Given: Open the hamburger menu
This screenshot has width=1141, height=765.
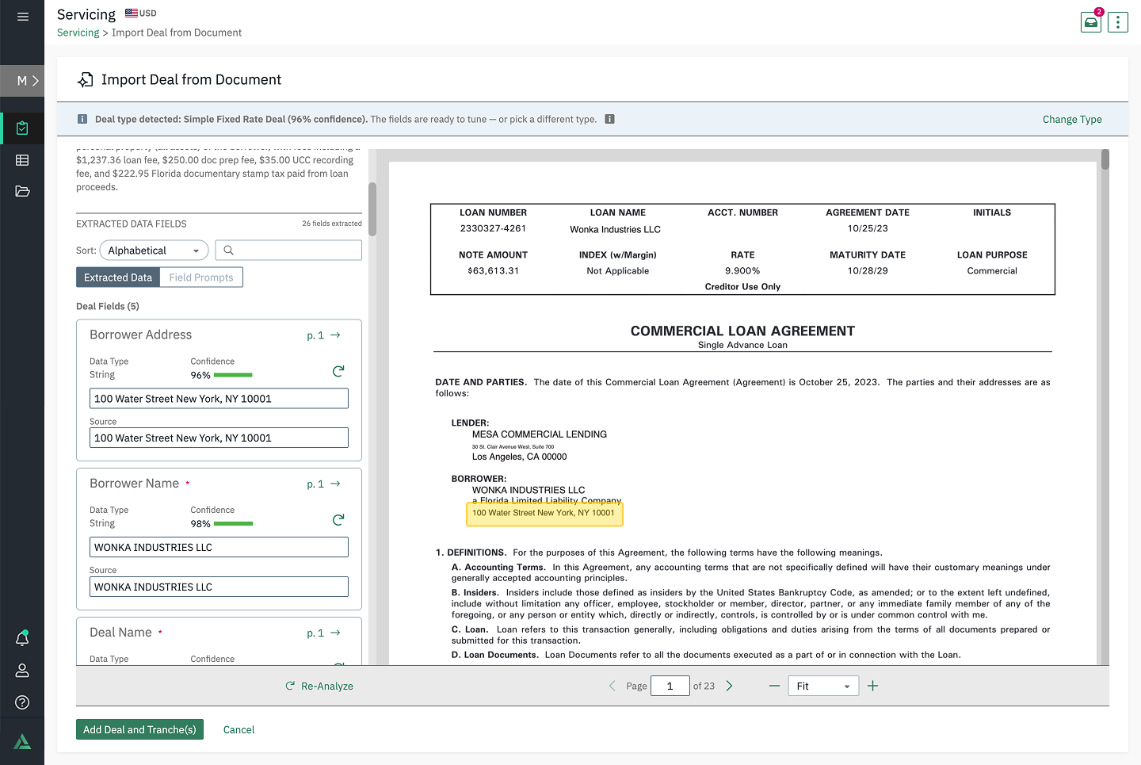Looking at the screenshot, I should point(22,16).
